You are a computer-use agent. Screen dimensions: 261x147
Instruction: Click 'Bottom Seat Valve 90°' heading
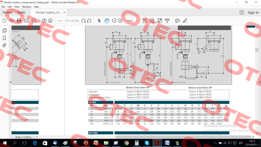[x=138, y=87]
